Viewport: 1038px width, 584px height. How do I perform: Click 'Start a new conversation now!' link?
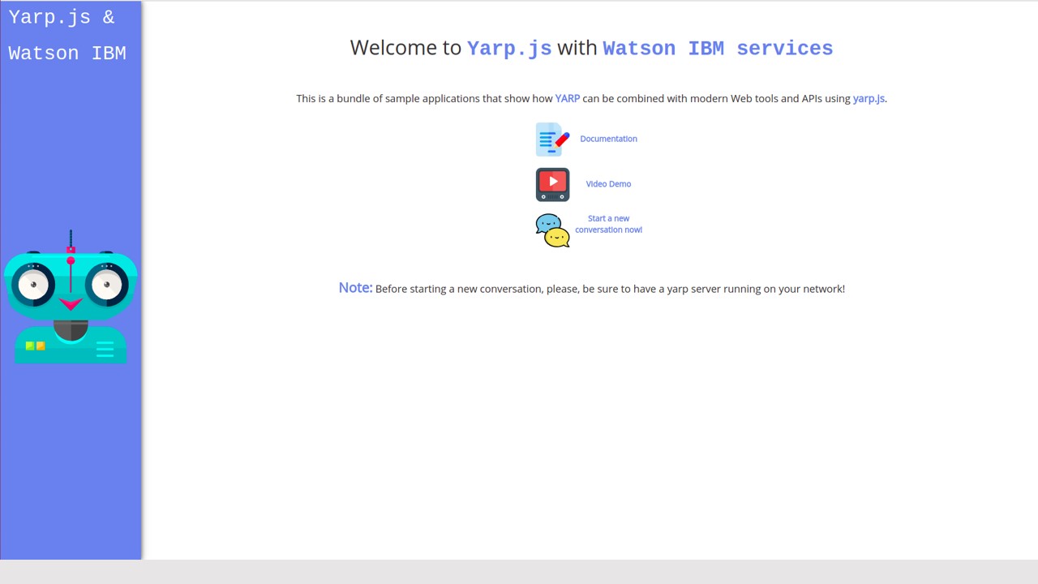point(608,224)
